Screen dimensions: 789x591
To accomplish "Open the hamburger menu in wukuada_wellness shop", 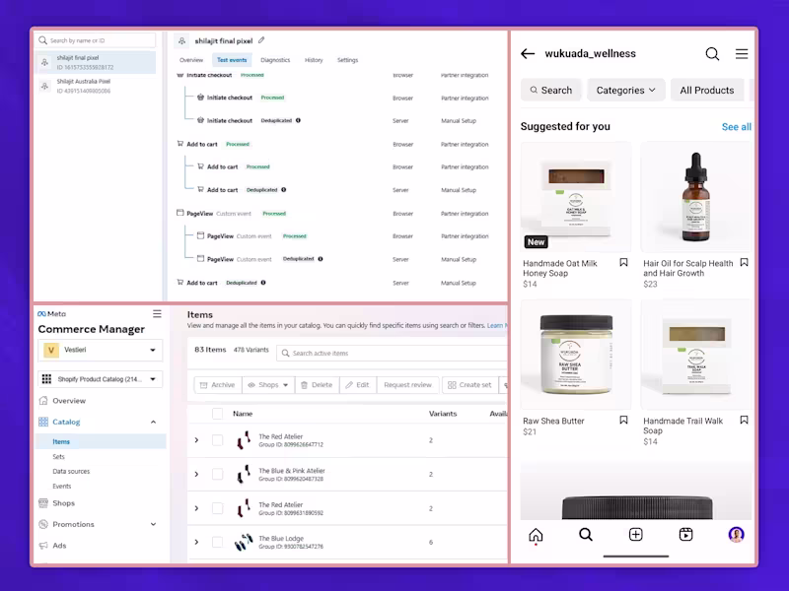I will pyautogui.click(x=742, y=54).
